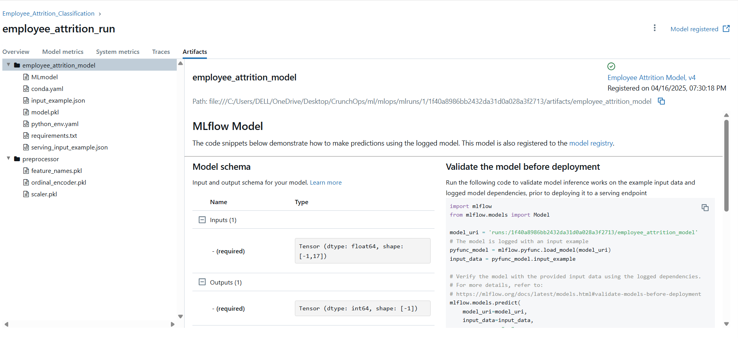Collapse the Outputs (1) schema section
This screenshot has width=738, height=338.
(x=202, y=282)
